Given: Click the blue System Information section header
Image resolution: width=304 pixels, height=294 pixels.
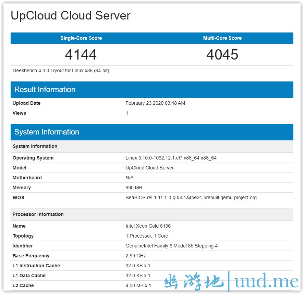Looking at the screenshot, I should point(47,132).
